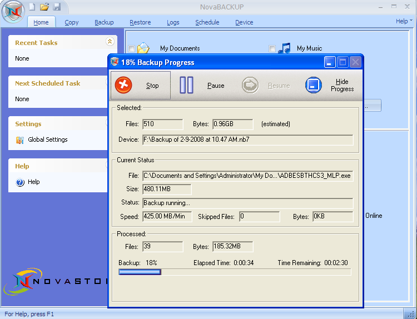Click the 'My Documents' label
The width and height of the screenshot is (417, 319).
click(180, 48)
